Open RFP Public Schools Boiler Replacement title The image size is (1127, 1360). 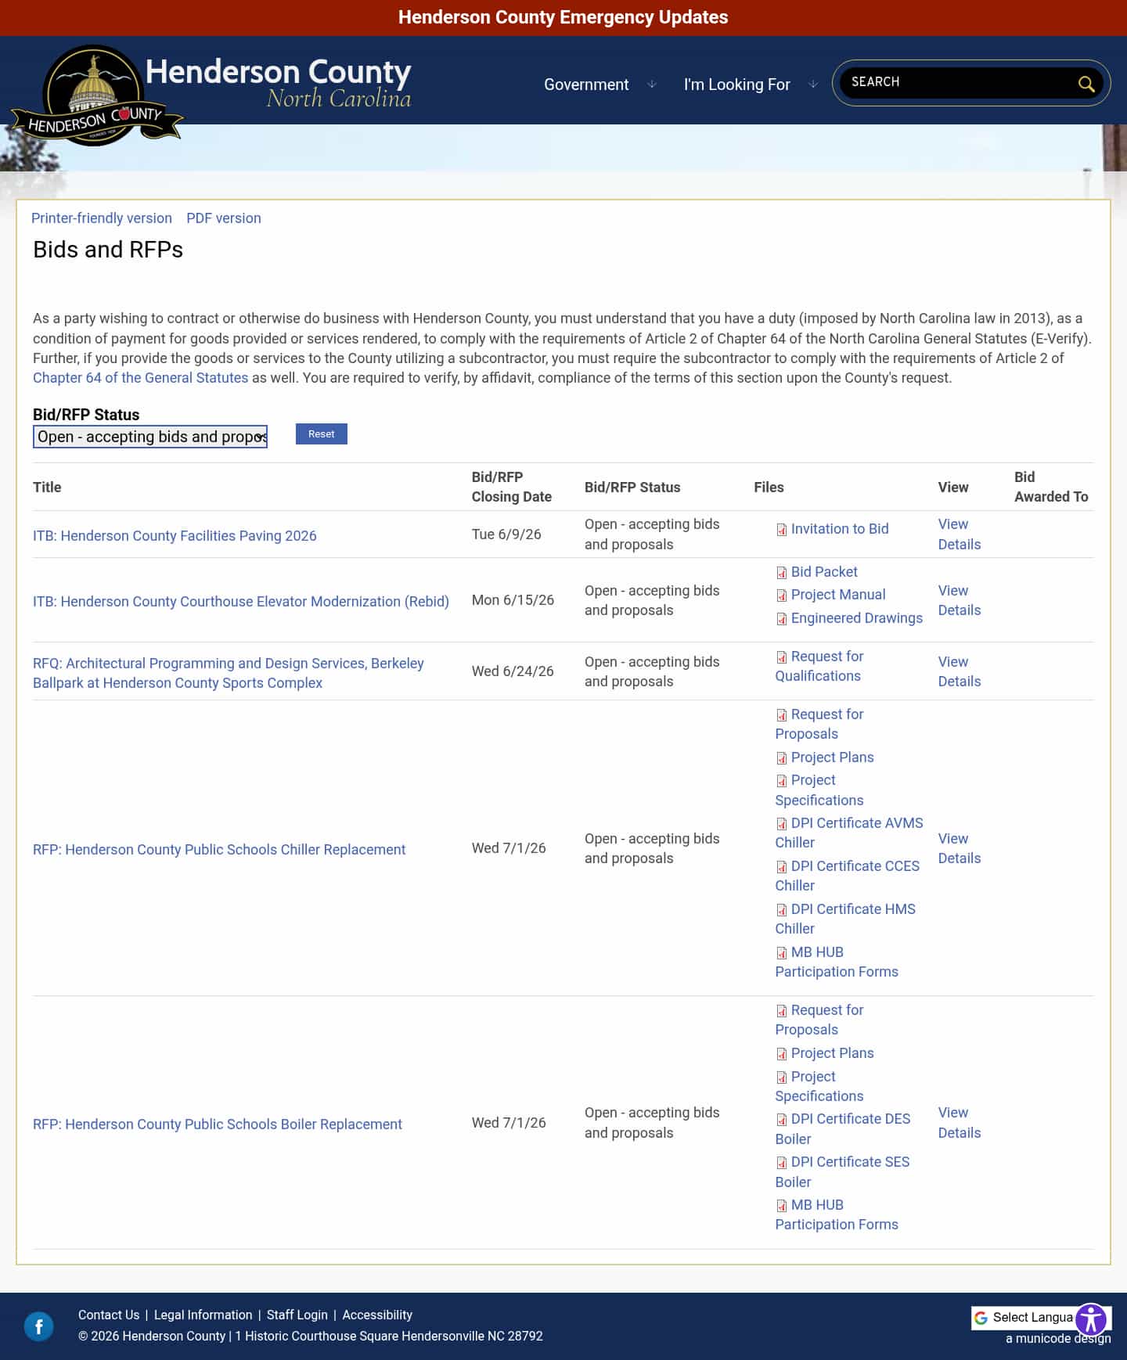tap(218, 1124)
